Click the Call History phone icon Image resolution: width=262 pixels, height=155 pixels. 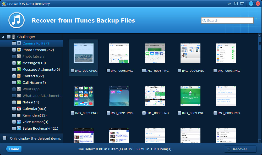click(19, 82)
